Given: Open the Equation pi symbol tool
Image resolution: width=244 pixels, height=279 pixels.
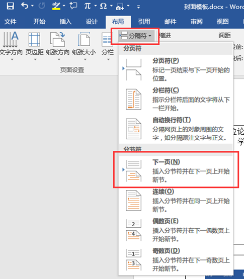Looking at the screenshot, I should 88,6.
